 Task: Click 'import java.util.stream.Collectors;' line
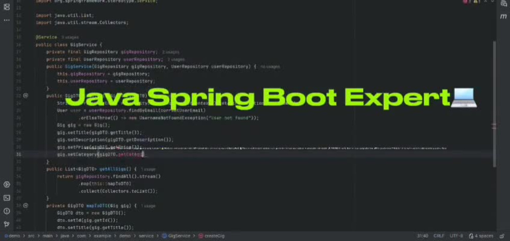tap(82, 22)
